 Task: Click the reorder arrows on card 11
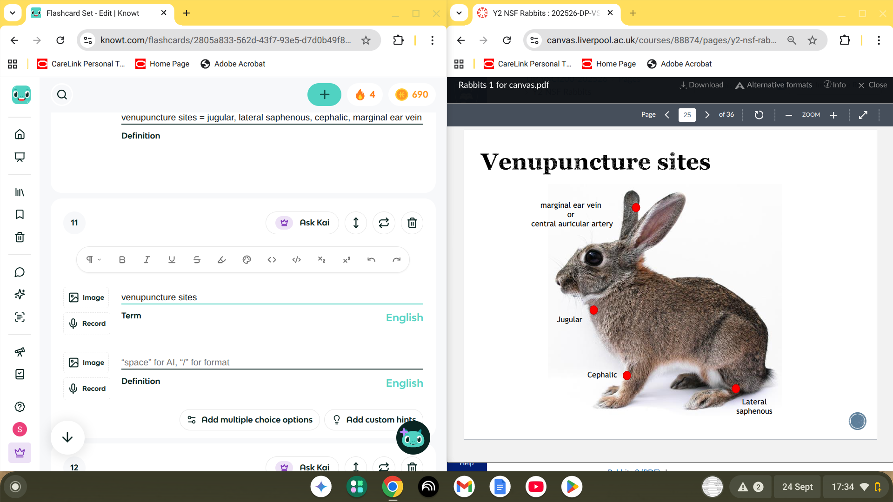click(x=356, y=223)
